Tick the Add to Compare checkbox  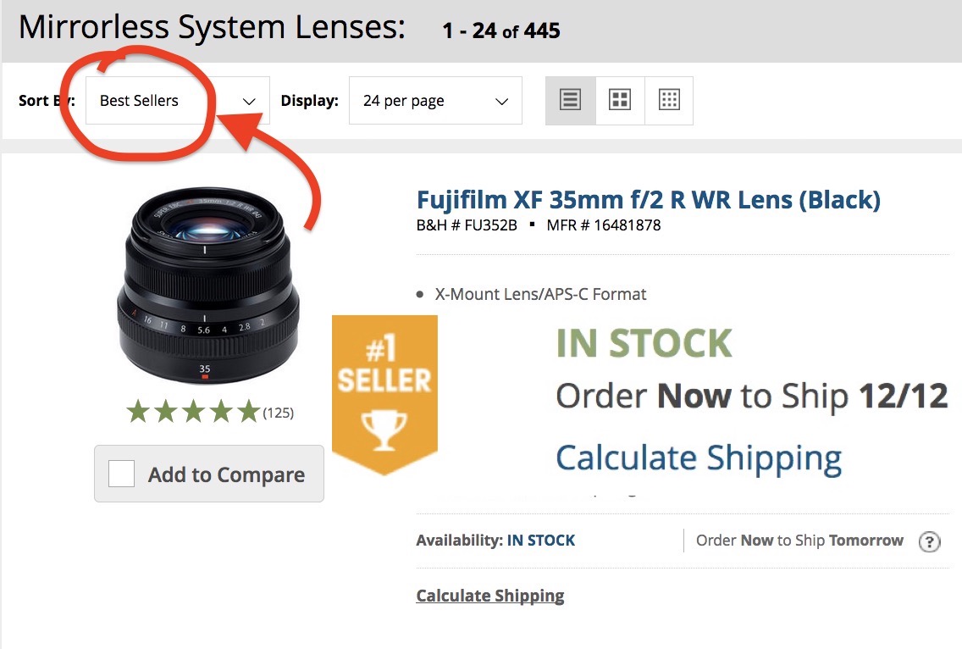121,474
